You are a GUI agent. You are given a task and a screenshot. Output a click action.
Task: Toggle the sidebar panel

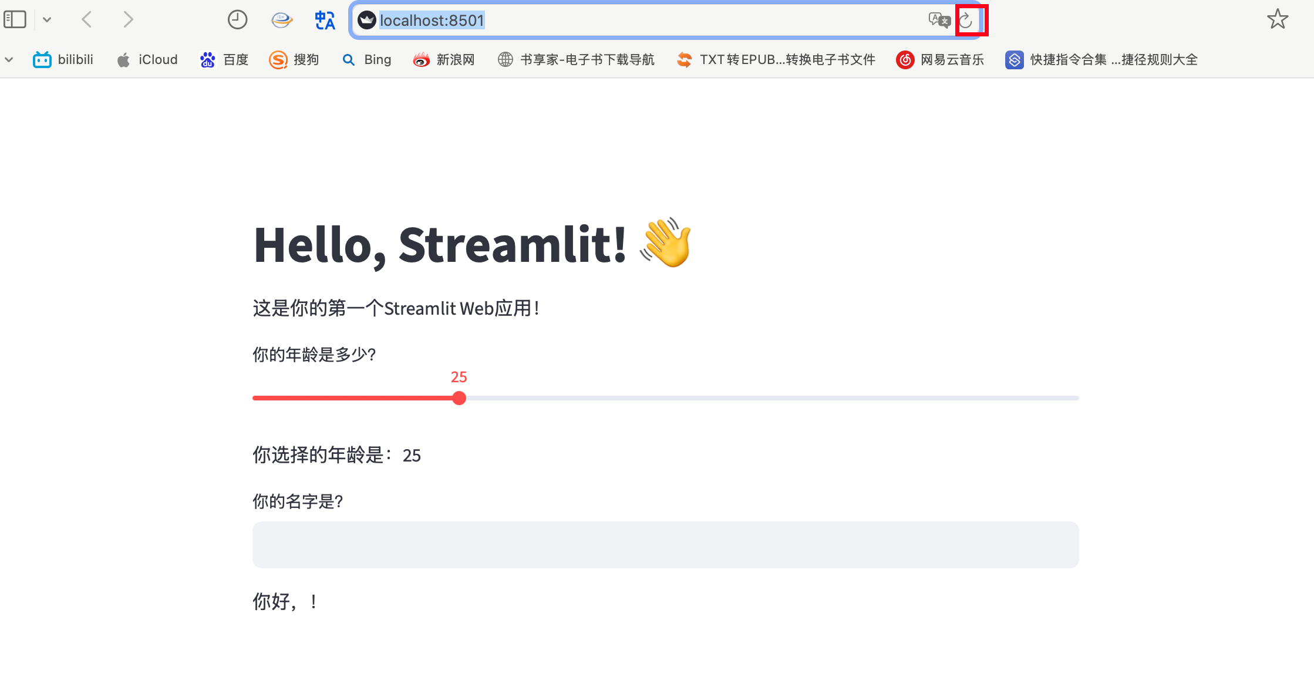click(x=16, y=19)
